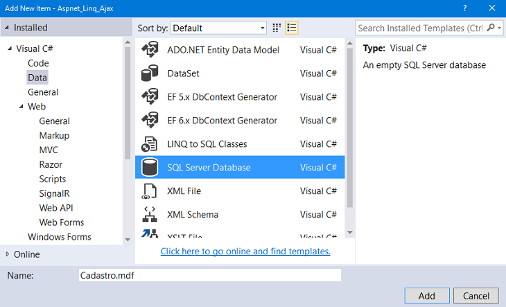Select General under Web

(x=54, y=121)
